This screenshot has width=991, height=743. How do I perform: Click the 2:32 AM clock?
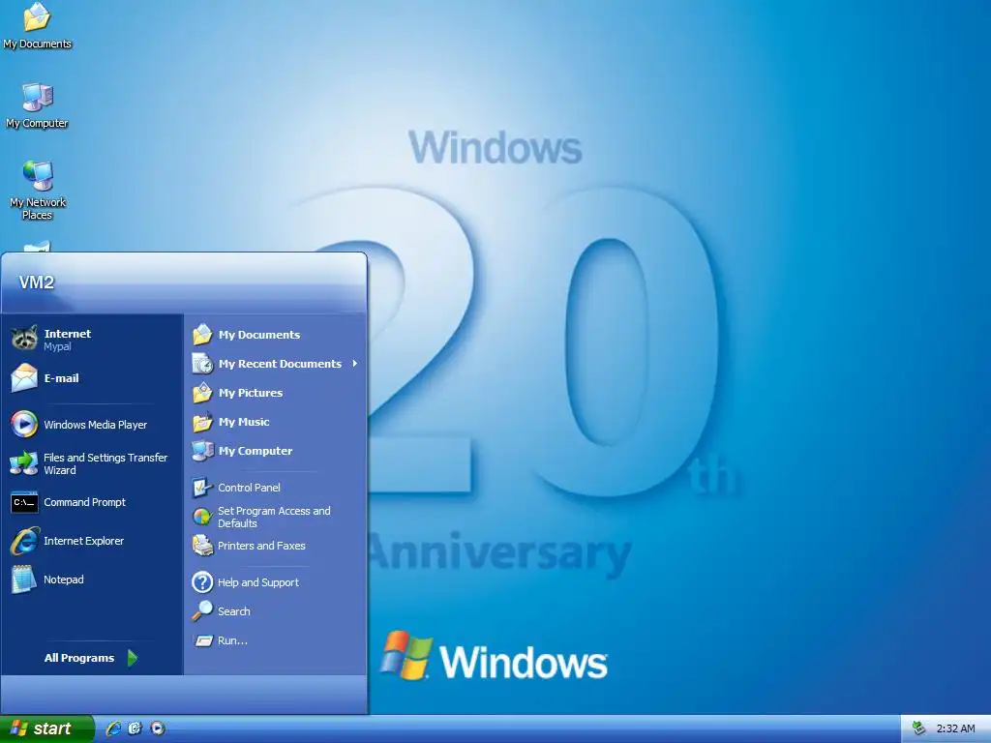(955, 728)
